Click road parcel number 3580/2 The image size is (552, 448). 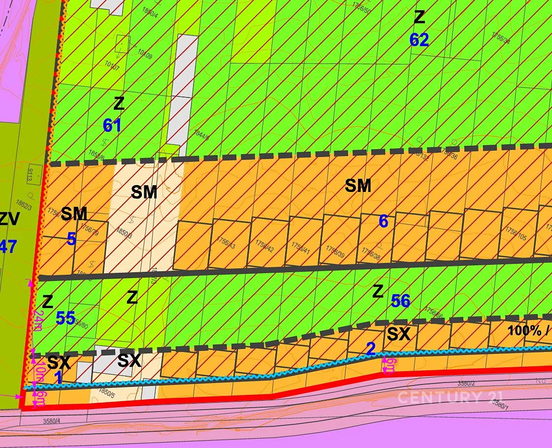(x=466, y=383)
